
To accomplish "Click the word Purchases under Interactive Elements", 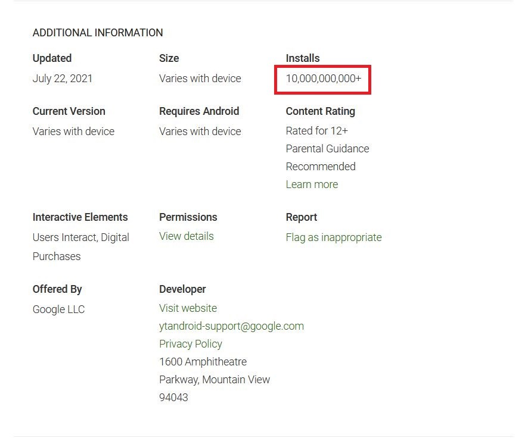I will point(57,257).
